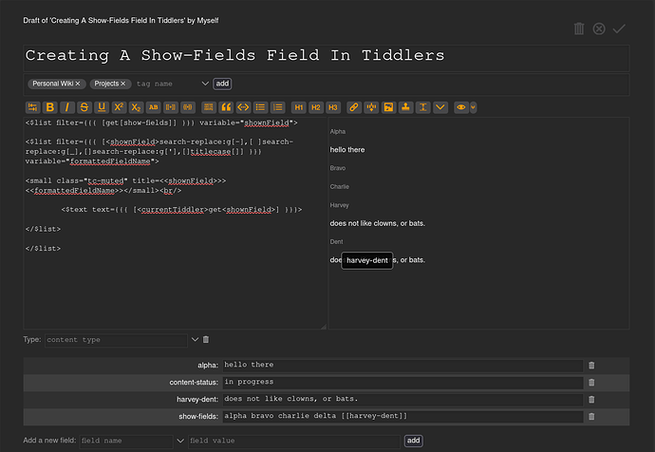Apply strikethrough formatting

(84, 107)
